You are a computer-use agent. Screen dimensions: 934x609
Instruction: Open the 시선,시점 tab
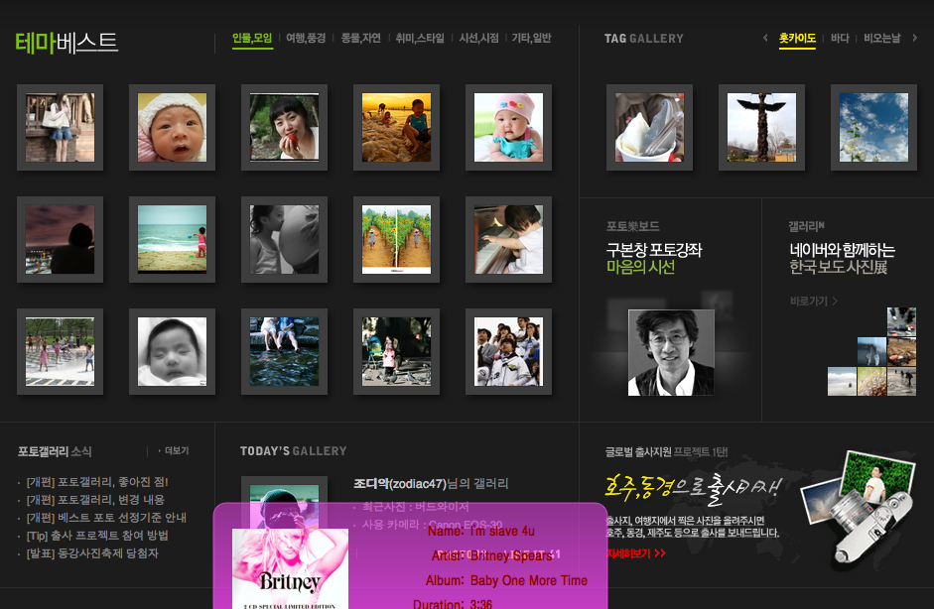click(478, 38)
